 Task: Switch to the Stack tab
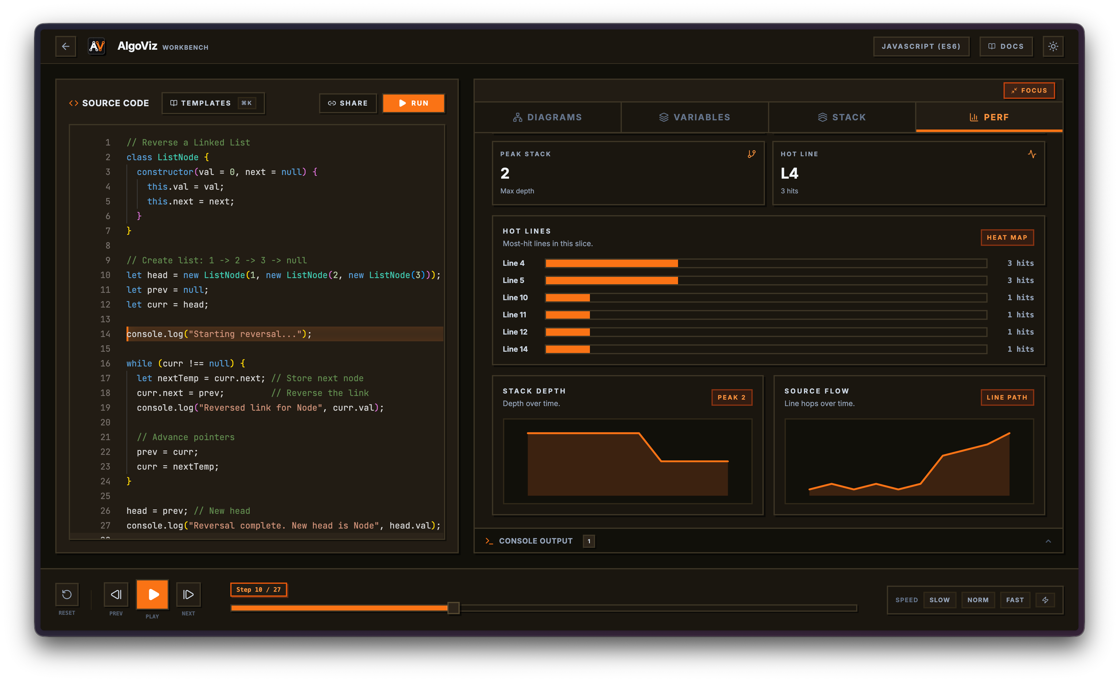841,117
